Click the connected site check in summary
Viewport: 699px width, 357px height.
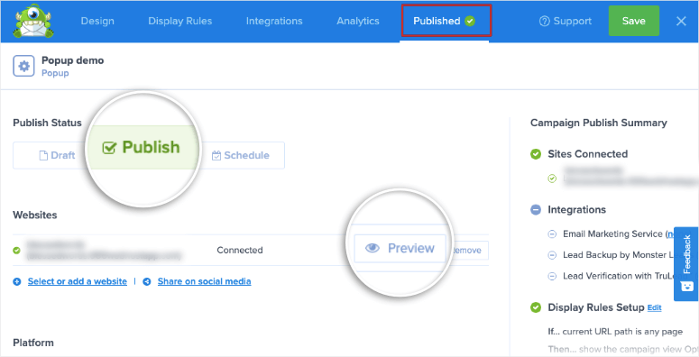(x=552, y=178)
